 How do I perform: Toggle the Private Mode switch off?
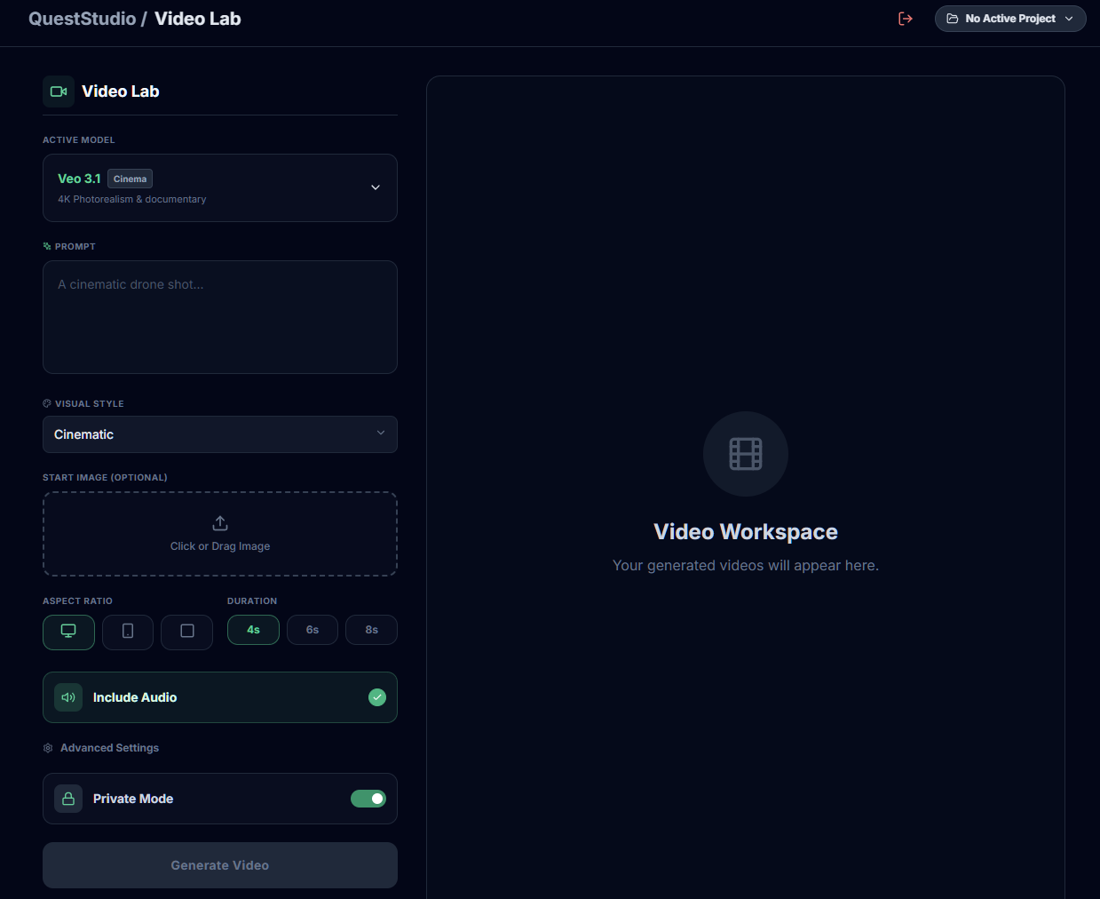point(368,799)
